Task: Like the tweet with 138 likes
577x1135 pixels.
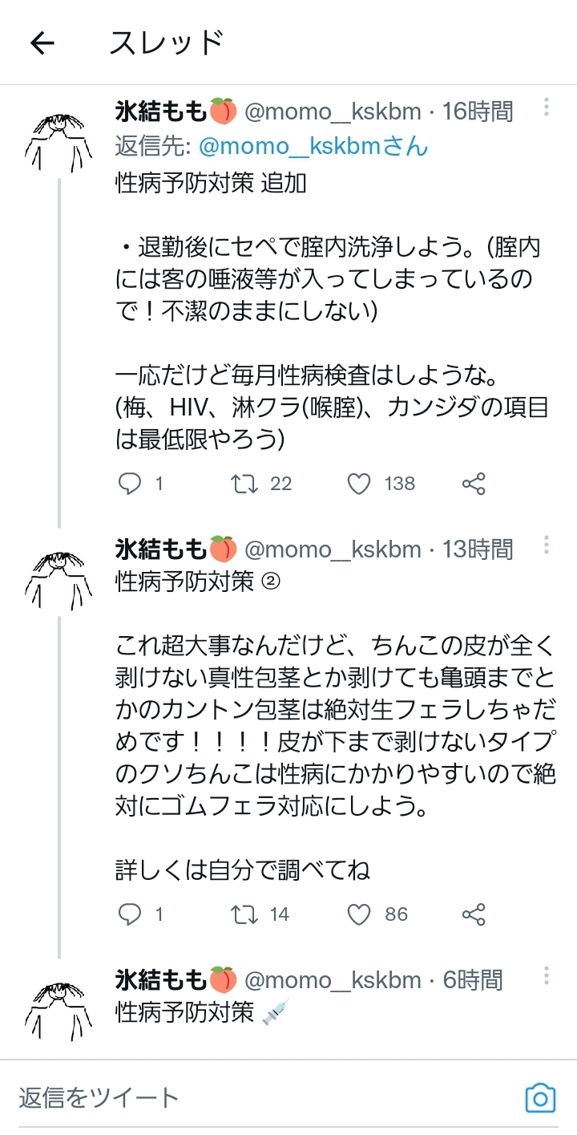Action: [x=360, y=484]
